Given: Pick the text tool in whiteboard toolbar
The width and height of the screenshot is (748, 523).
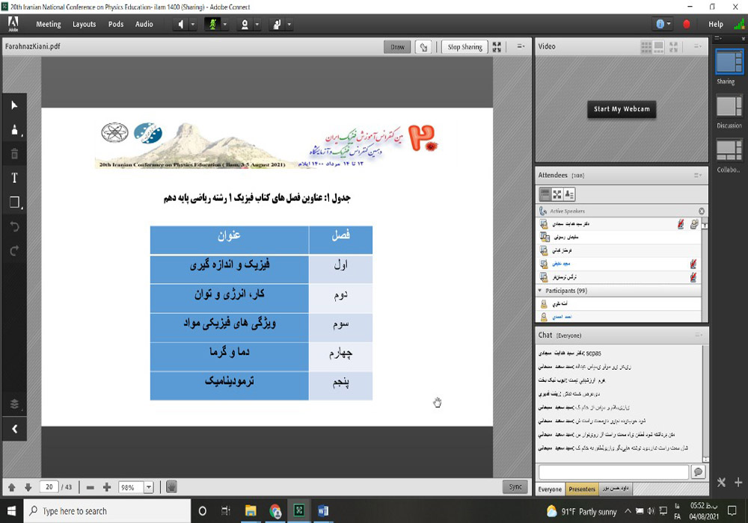Looking at the screenshot, I should (13, 178).
